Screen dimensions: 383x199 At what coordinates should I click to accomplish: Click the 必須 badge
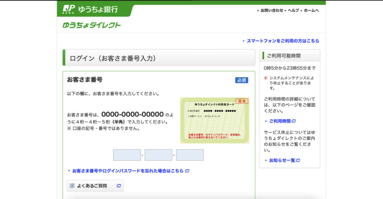click(x=242, y=80)
